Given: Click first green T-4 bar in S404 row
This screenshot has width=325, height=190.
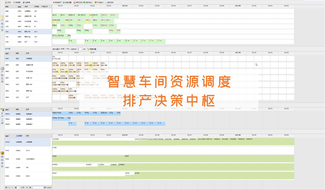Looking at the screenshot, I should tap(72, 42).
